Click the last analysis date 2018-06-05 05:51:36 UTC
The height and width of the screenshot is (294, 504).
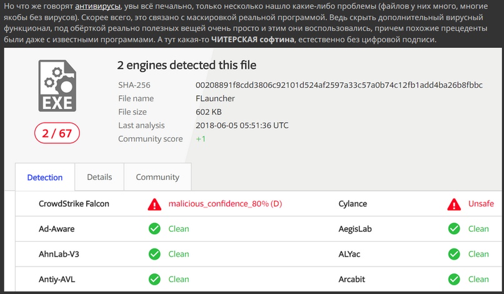pyautogui.click(x=242, y=125)
